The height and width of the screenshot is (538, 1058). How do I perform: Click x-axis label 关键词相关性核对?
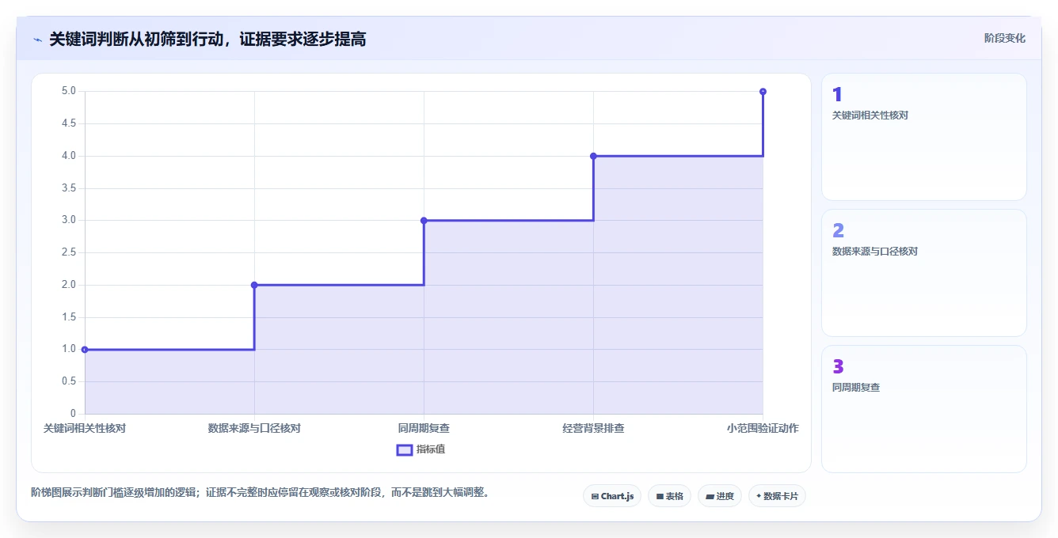click(x=85, y=428)
